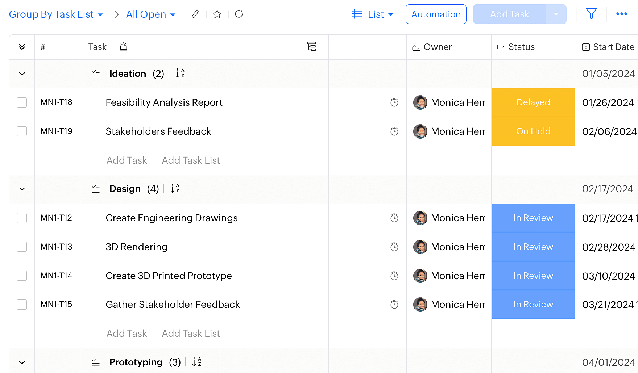Open the All Open view menu

tap(151, 14)
